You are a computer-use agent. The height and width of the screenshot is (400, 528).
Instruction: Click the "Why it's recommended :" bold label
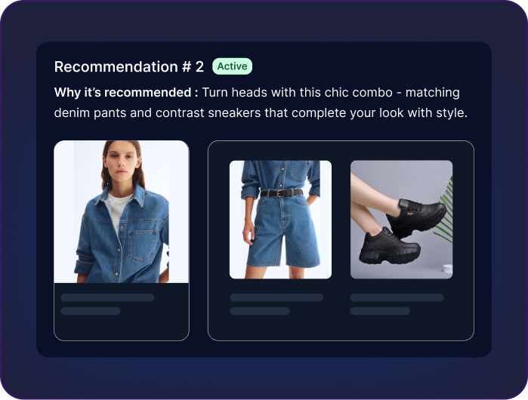pos(126,93)
